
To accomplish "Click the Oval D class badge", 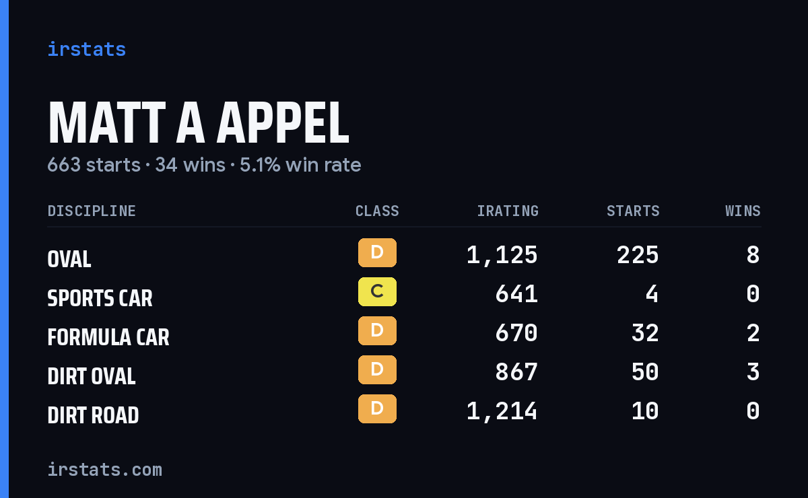I will pos(377,252).
